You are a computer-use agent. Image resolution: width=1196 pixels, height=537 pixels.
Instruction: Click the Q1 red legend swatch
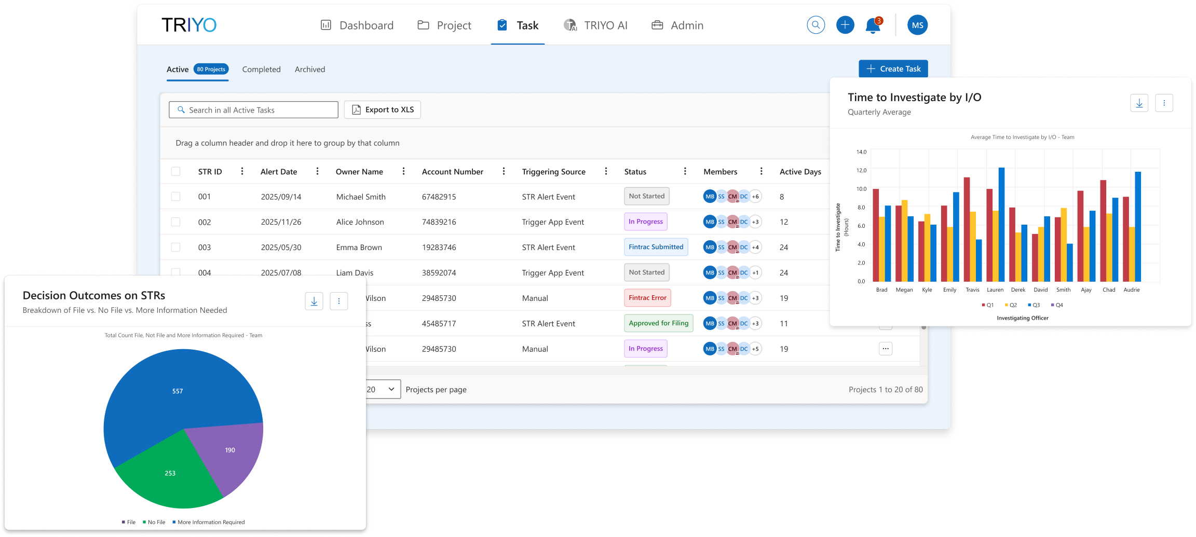(983, 305)
